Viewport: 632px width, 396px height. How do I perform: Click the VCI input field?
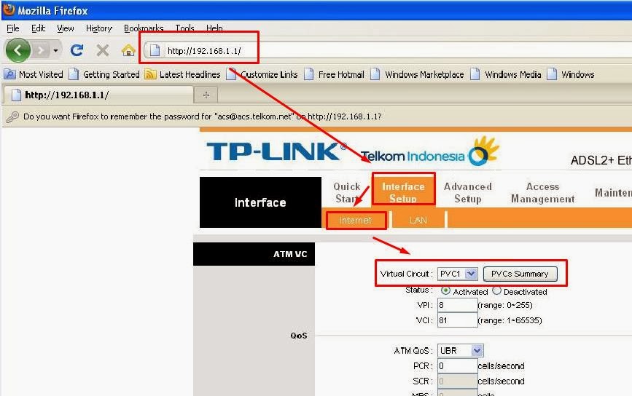click(457, 320)
